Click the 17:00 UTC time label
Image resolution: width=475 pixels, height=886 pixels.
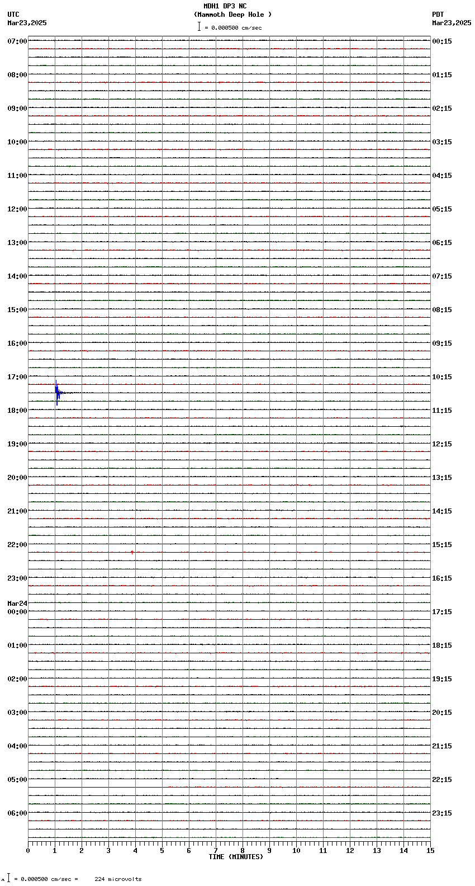click(17, 377)
